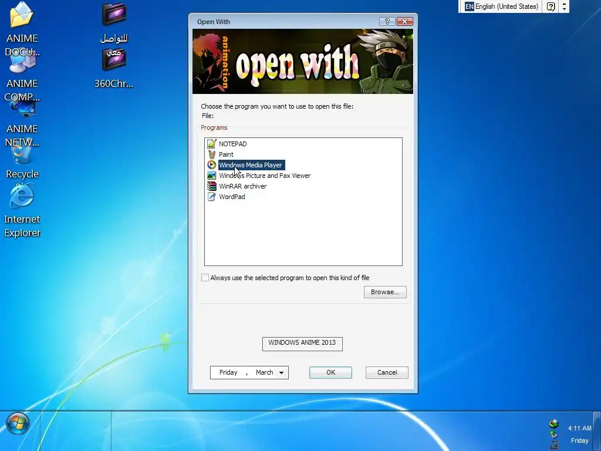Close the Open With dialog

coord(405,22)
